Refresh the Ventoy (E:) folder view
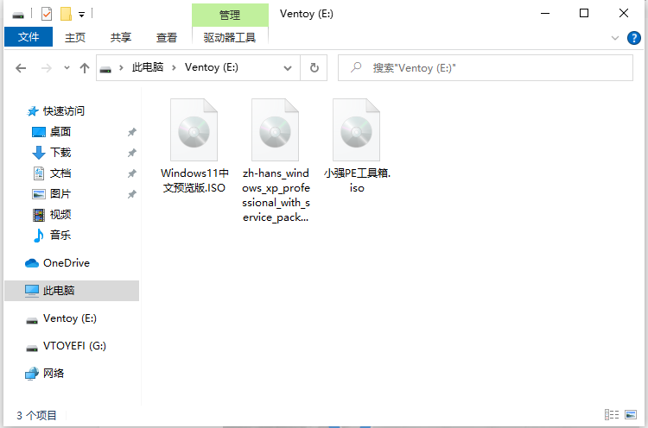The width and height of the screenshot is (648, 428). coord(314,67)
